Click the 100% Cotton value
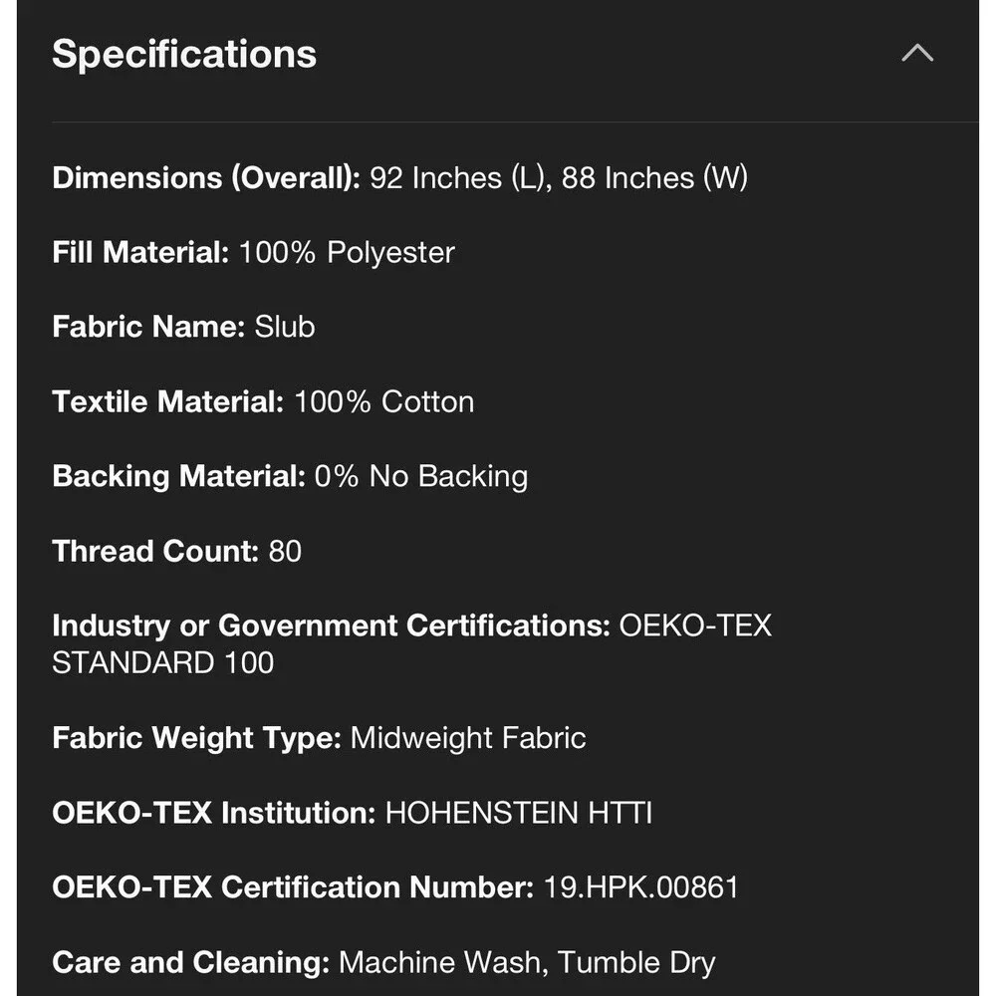 click(384, 401)
